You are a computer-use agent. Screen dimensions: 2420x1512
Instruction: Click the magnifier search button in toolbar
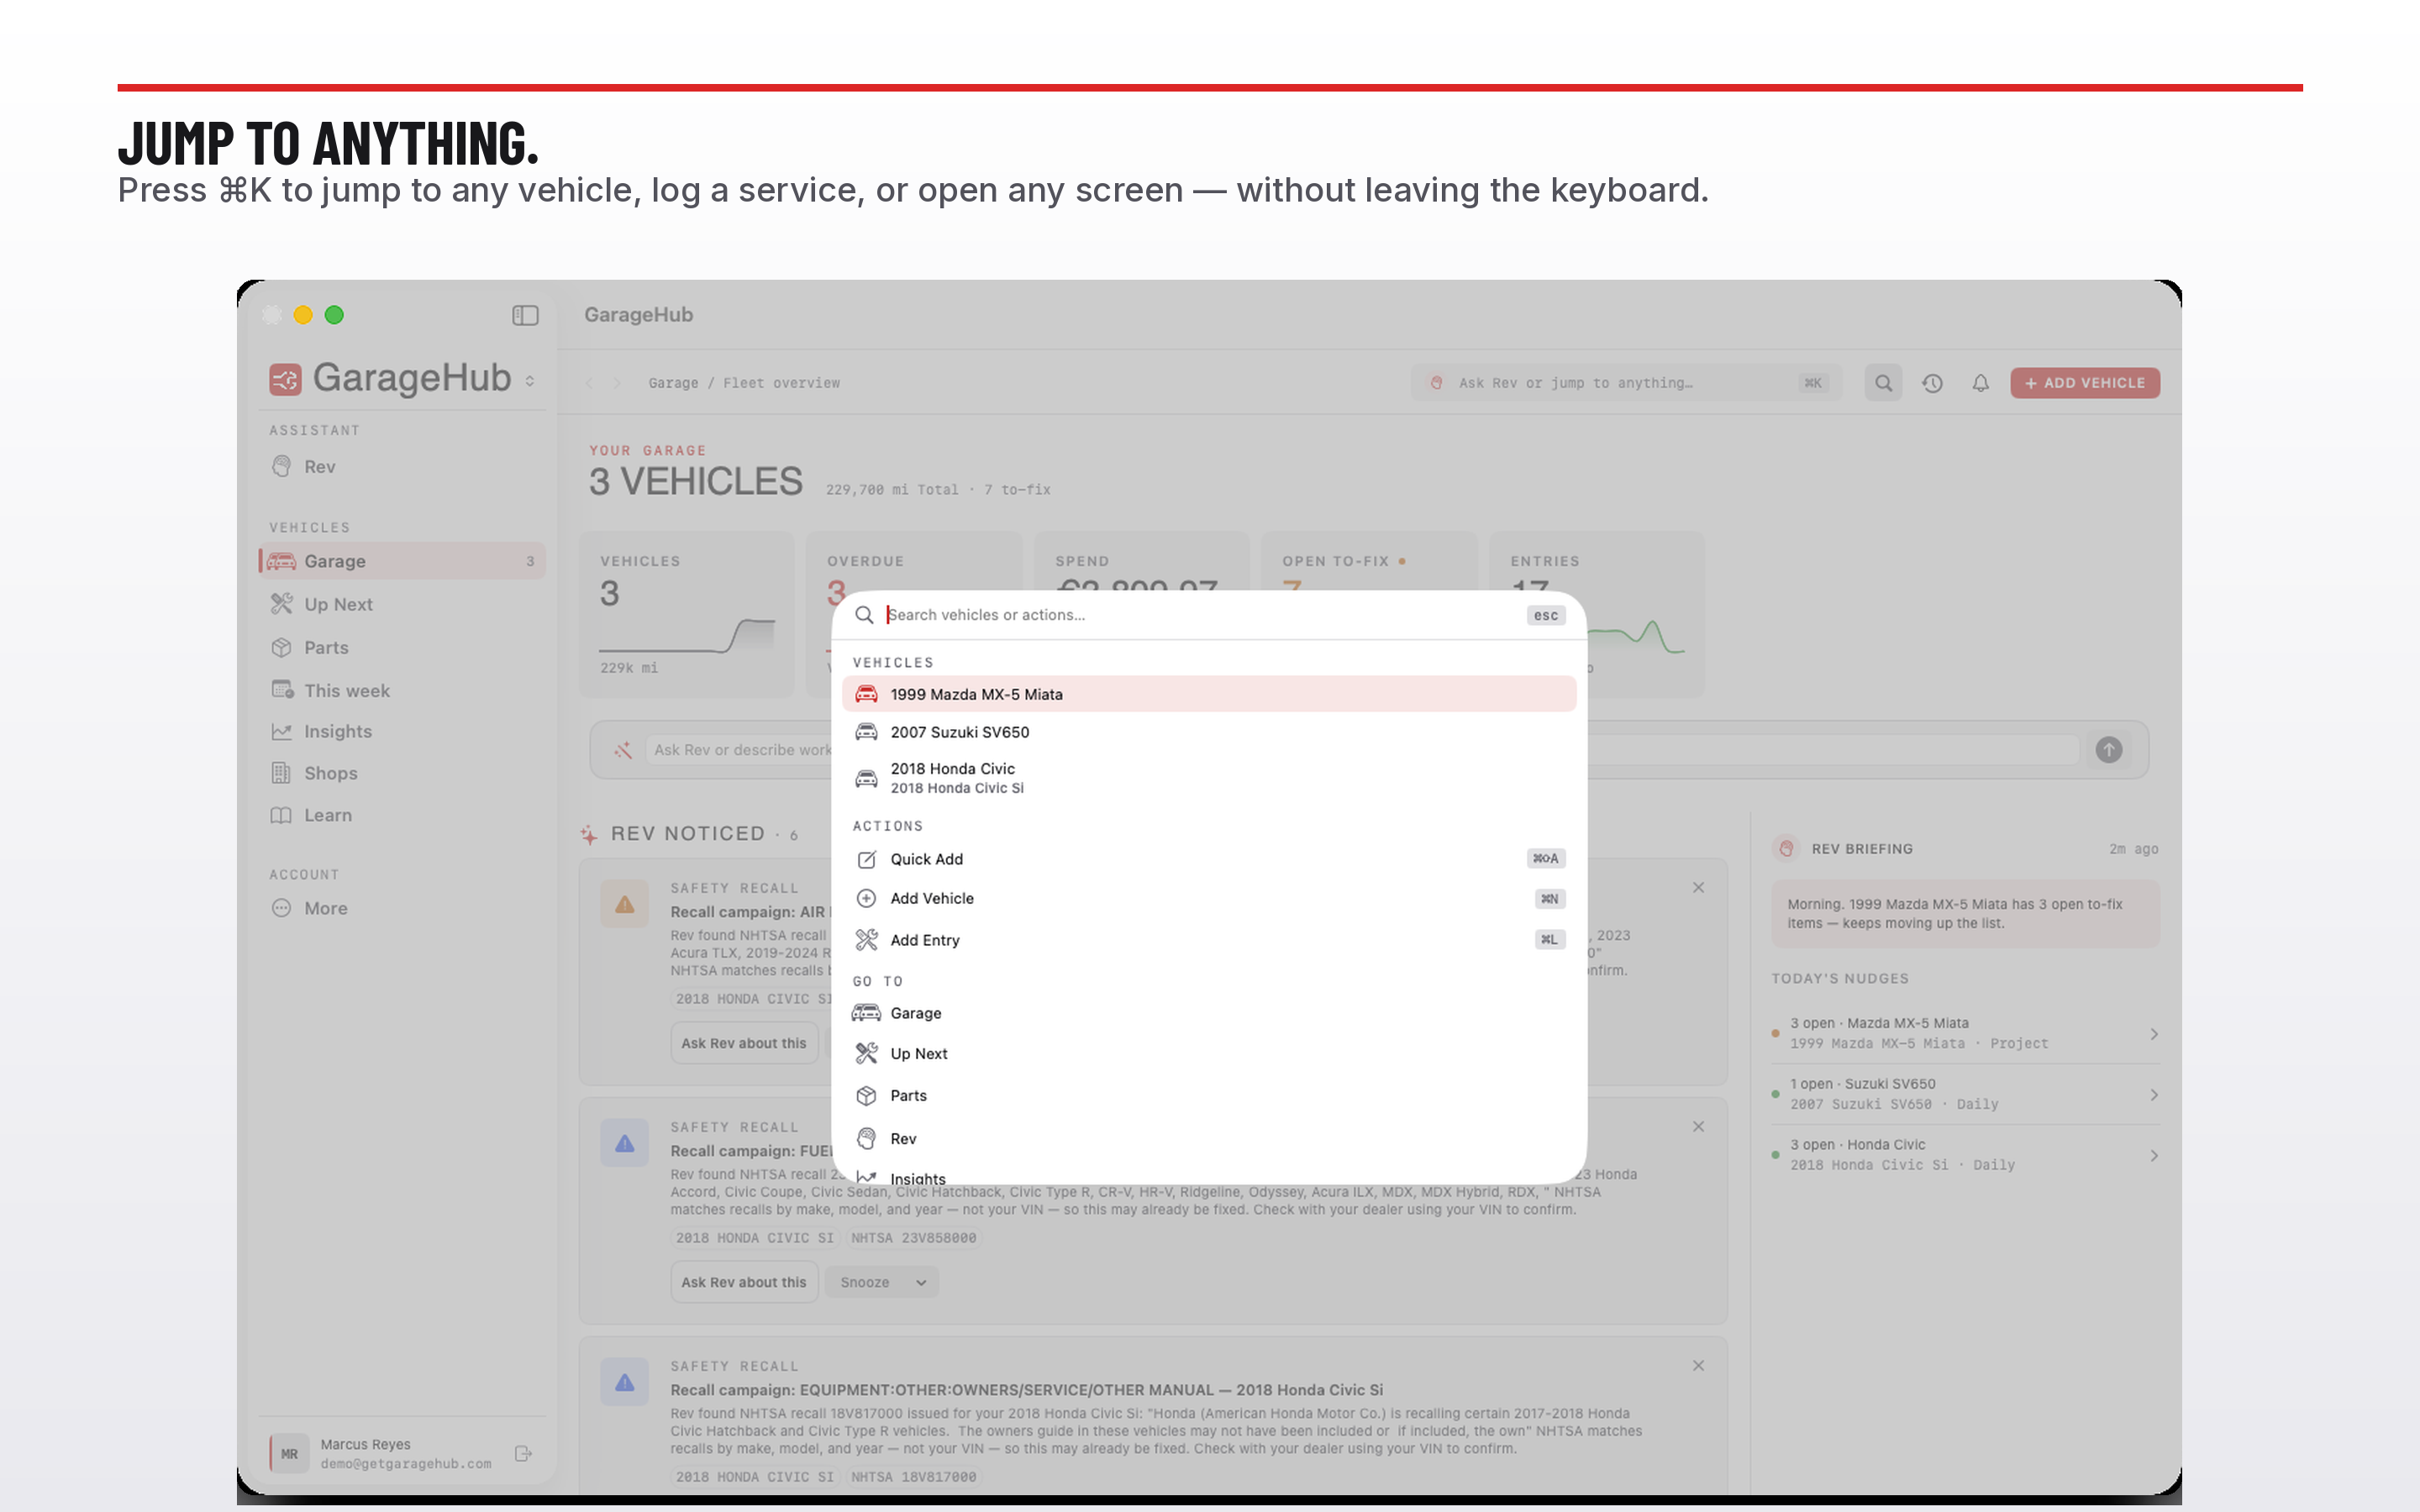(1883, 383)
